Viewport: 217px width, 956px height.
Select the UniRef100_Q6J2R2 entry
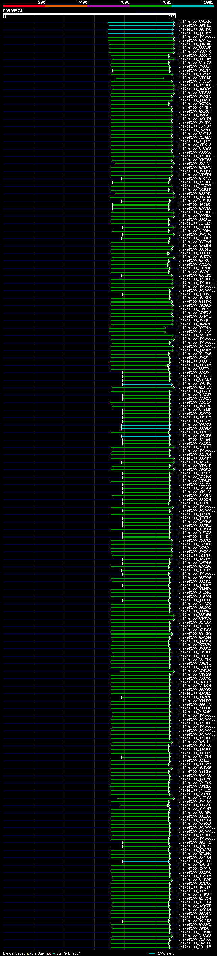coord(195,921)
